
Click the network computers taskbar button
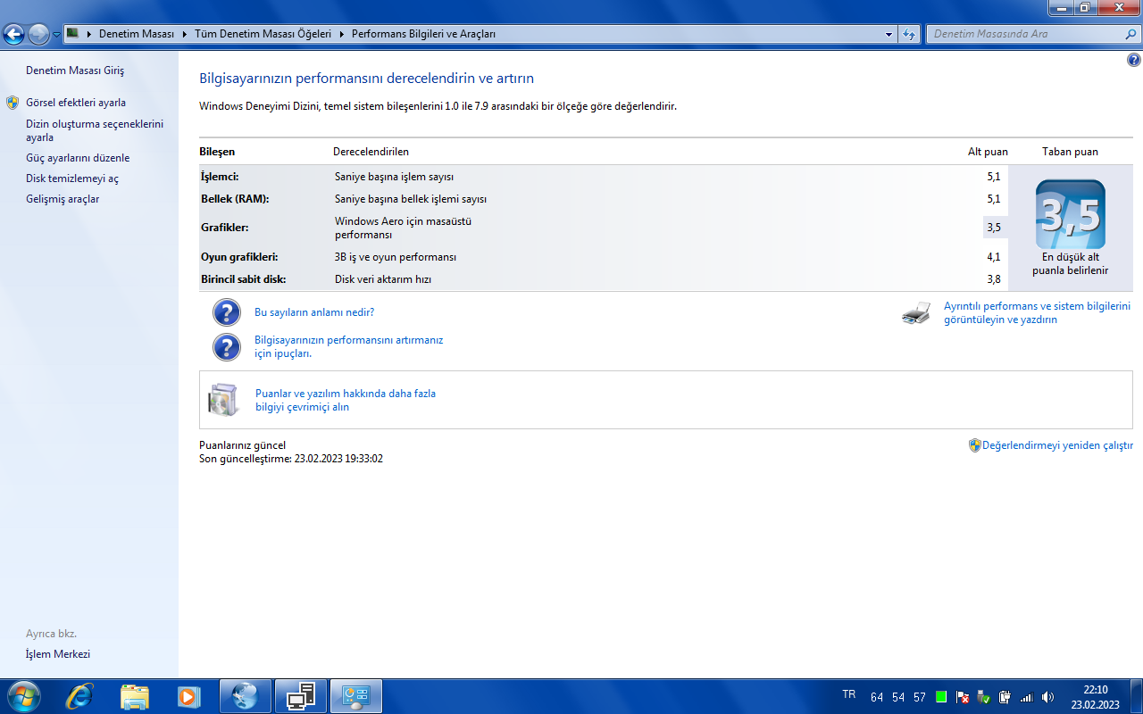pos(301,696)
